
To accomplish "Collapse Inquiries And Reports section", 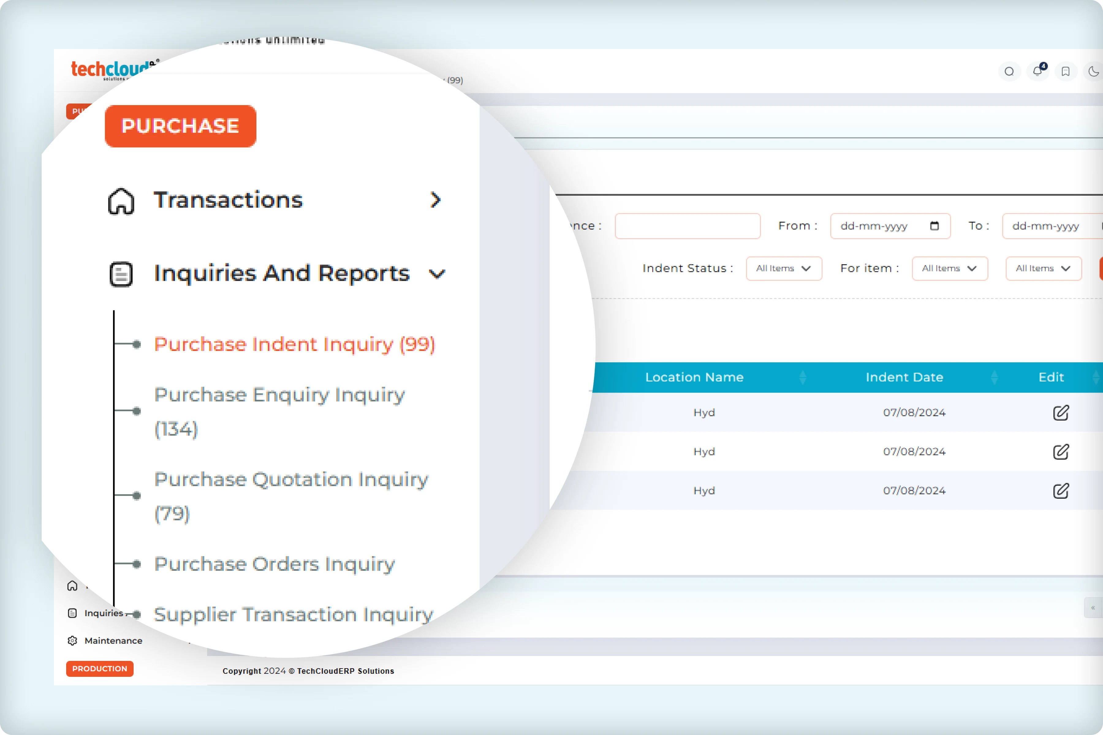I will tap(437, 274).
